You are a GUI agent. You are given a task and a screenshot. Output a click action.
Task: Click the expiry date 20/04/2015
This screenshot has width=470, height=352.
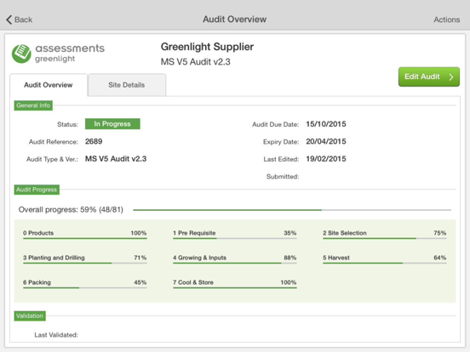pyautogui.click(x=326, y=141)
